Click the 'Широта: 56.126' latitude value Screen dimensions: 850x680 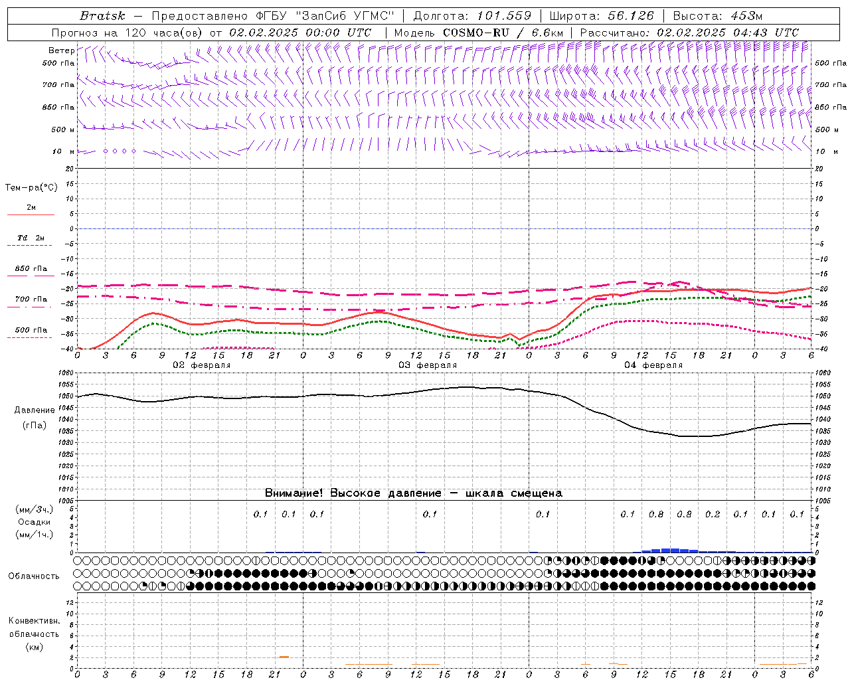click(602, 16)
